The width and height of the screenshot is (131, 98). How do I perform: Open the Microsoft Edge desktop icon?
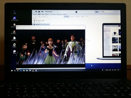[x=14, y=19]
